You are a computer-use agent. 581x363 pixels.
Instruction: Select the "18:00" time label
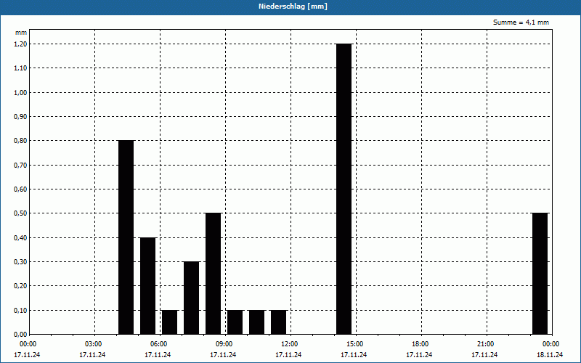(420, 344)
